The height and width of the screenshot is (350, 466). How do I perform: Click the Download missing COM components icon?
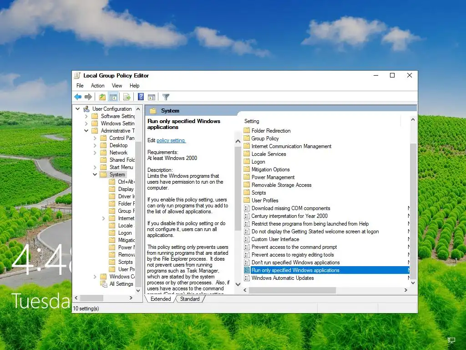(247, 208)
